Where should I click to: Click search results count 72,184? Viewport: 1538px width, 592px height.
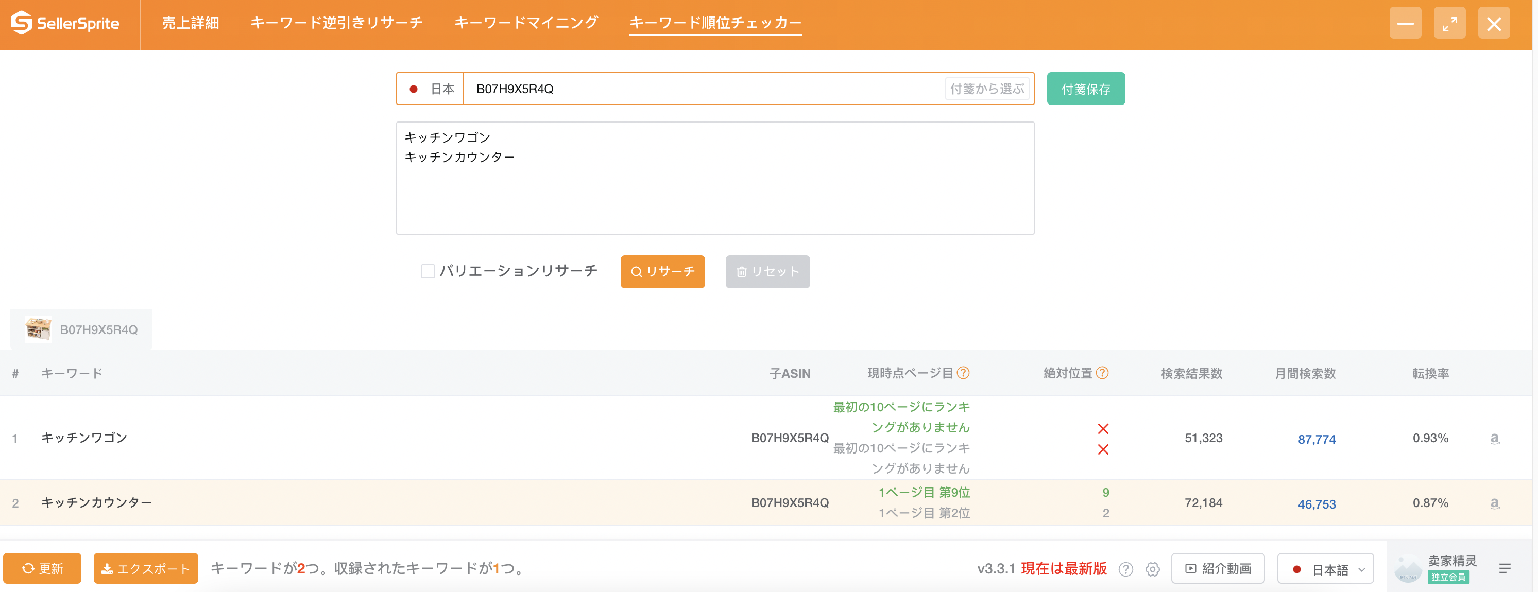coord(1204,503)
